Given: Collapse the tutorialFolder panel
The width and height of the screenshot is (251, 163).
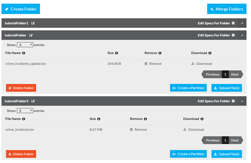Looking at the screenshot, I should tap(242, 35).
